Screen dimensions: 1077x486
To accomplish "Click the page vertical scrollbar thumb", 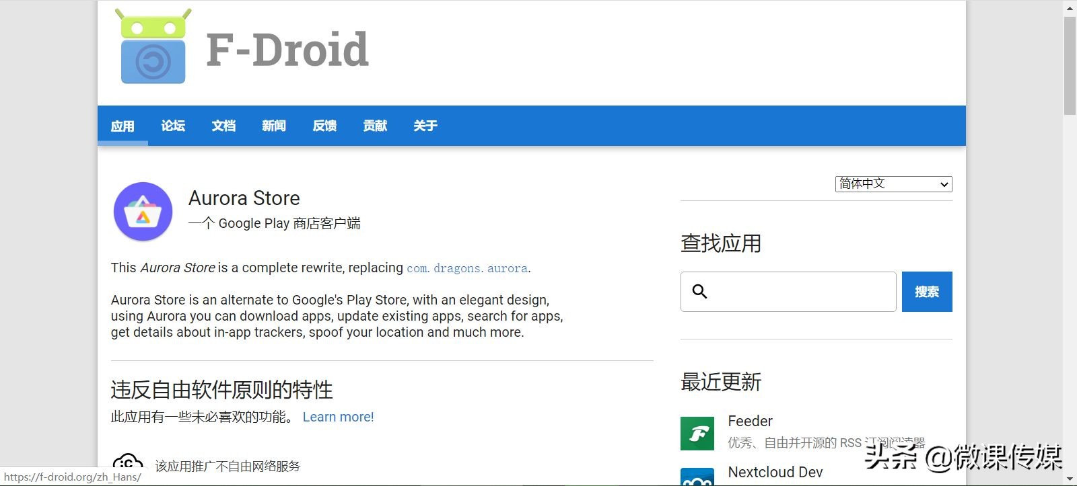I will pyautogui.click(x=1070, y=66).
